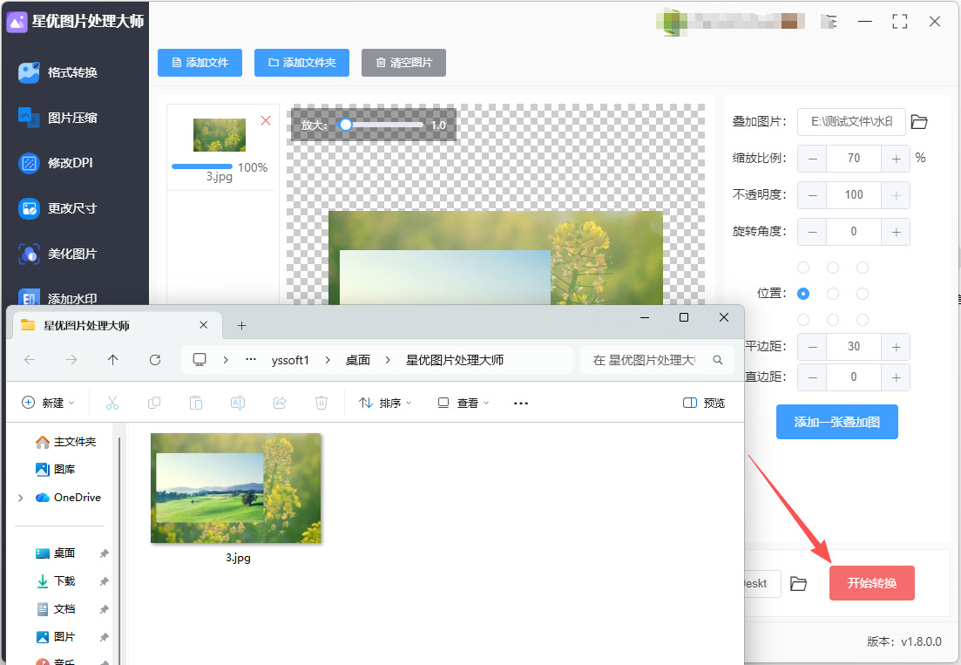Viewport: 961px width, 665px height.
Task: Open 主文件夹 in Explorer navigation pane
Action: click(x=66, y=442)
